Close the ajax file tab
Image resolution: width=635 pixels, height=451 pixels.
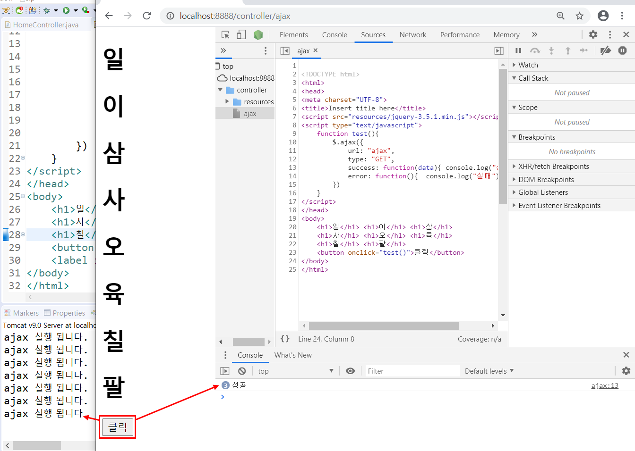[x=316, y=50]
